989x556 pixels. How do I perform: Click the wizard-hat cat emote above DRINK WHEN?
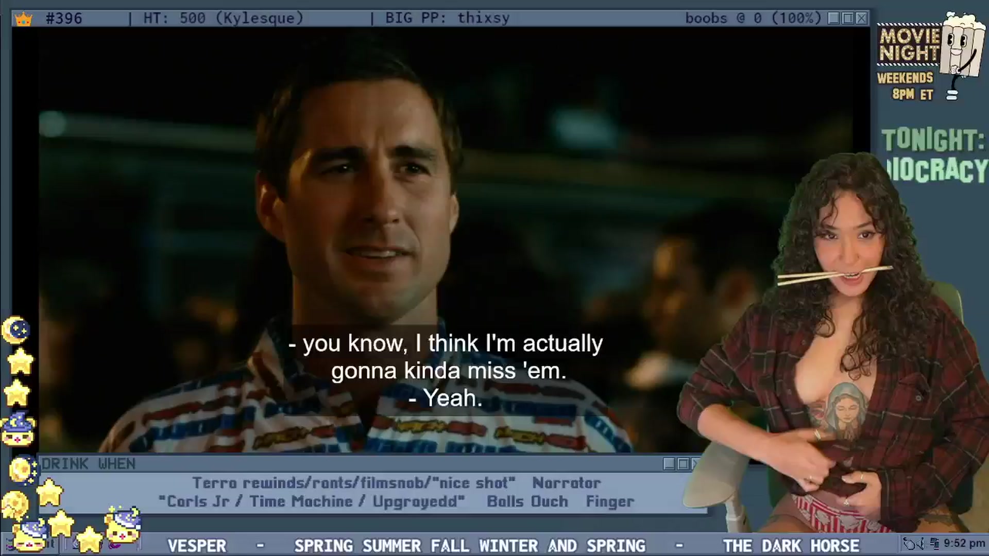[18, 430]
